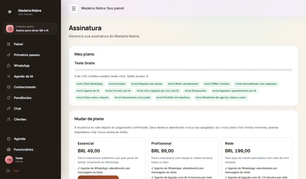
Task: Open the Pendências question icon
Action: pos(9,98)
